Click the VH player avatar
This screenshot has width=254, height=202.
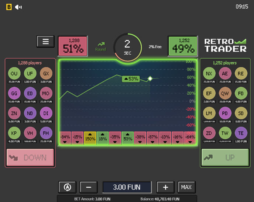[x=30, y=133]
